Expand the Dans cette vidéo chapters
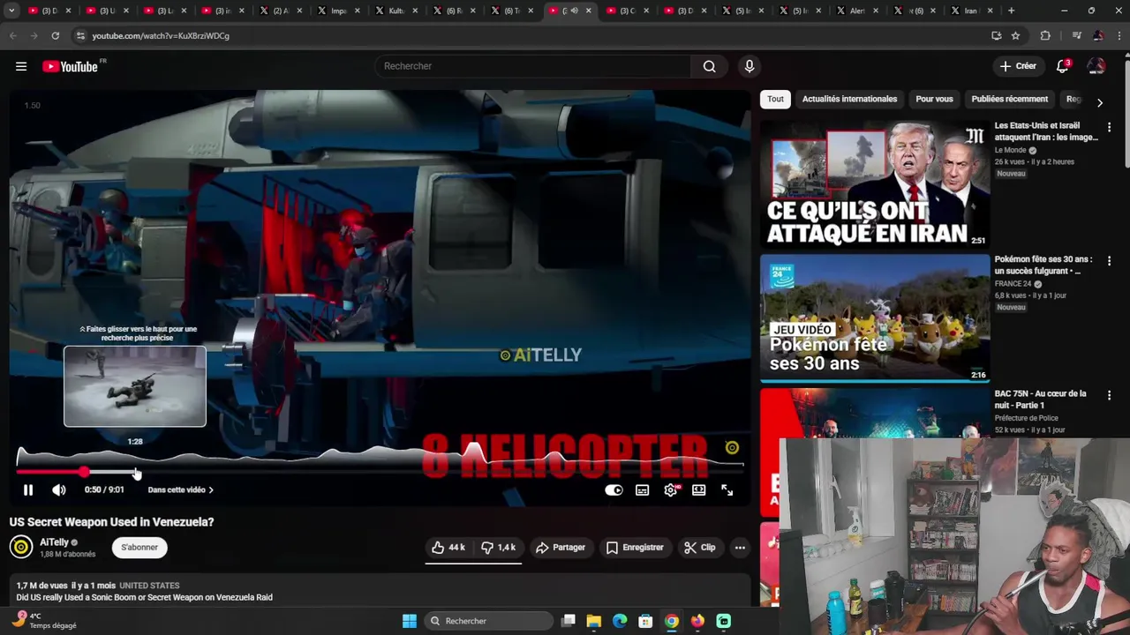This screenshot has width=1130, height=635. [x=181, y=489]
